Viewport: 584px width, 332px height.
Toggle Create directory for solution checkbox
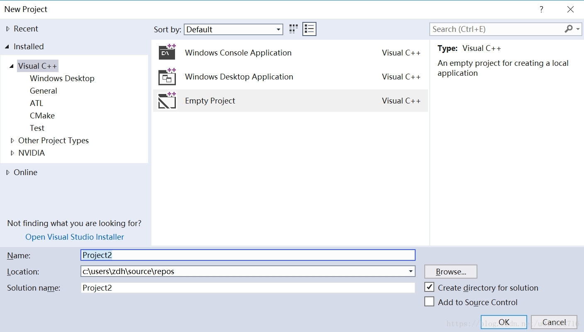[x=429, y=287]
